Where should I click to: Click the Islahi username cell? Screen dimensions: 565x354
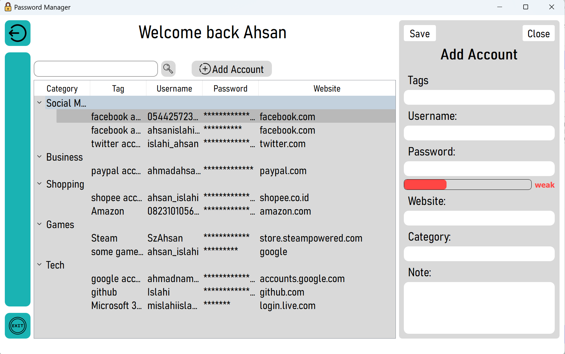(159, 292)
